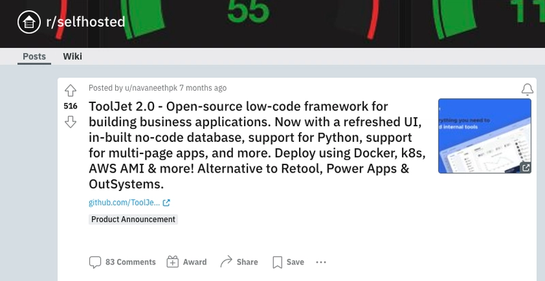Click the external link icon beside github URL

[x=166, y=203]
